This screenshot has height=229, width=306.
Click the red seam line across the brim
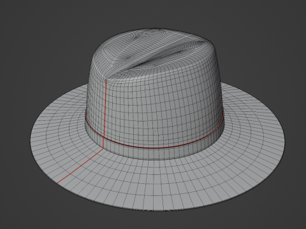80,166
